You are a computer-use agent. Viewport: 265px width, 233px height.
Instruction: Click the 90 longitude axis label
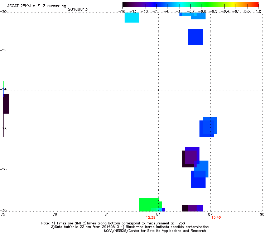point(262,214)
